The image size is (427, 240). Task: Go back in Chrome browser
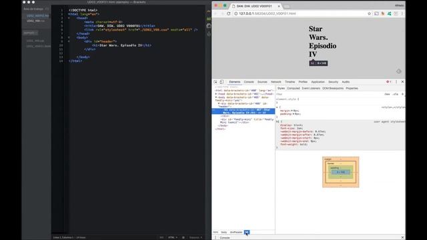tap(216, 13)
